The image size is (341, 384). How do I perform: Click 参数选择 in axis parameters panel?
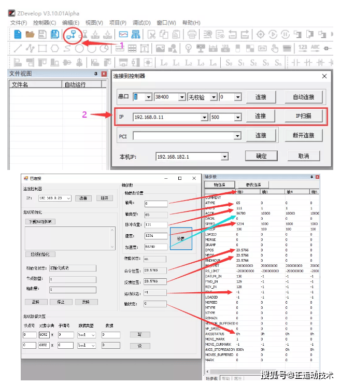253,184
